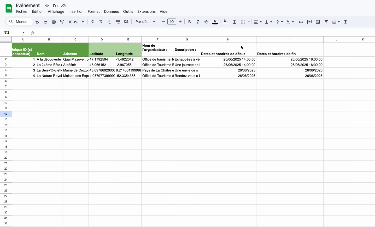The image size is (375, 227).
Task: Open the Extensions menu
Action: (147, 11)
